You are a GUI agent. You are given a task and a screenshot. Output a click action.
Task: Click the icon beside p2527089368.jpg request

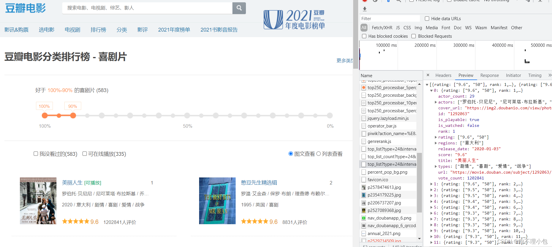pyautogui.click(x=364, y=210)
